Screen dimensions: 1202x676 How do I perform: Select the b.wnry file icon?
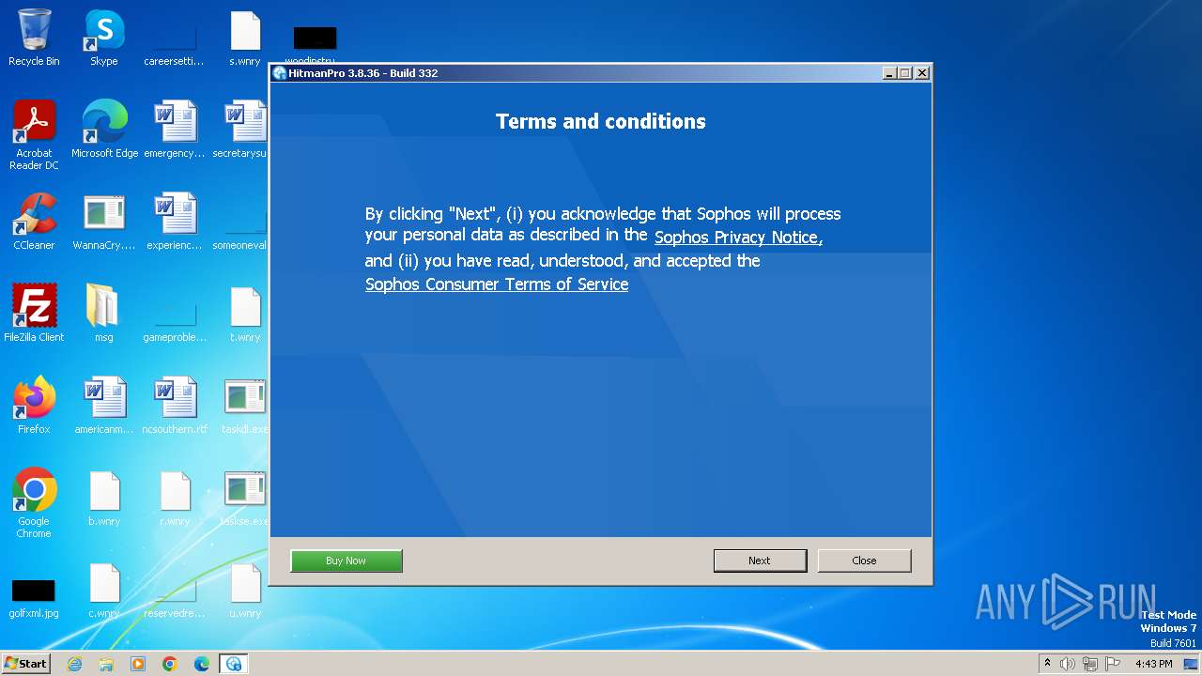[104, 498]
